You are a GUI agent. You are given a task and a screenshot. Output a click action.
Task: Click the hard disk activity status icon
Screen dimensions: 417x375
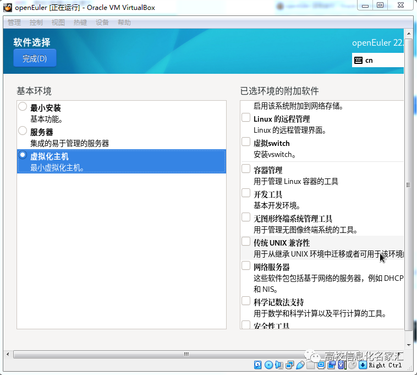(x=257, y=365)
